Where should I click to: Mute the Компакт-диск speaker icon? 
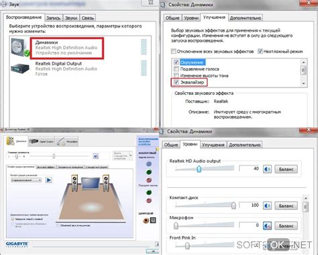[x=267, y=205]
